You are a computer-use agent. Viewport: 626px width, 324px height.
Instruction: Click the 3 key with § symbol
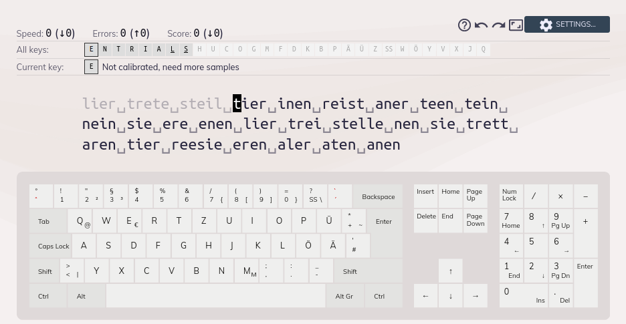pyautogui.click(x=116, y=196)
